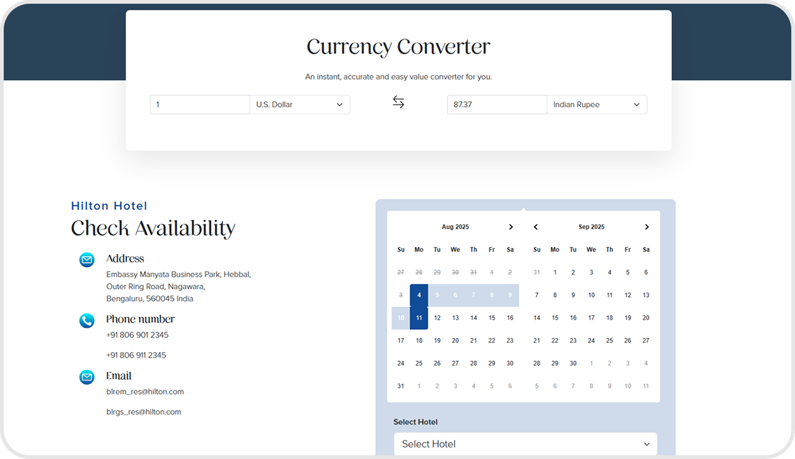Pick August 12 in the calendar
795x459 pixels.
coord(437,318)
